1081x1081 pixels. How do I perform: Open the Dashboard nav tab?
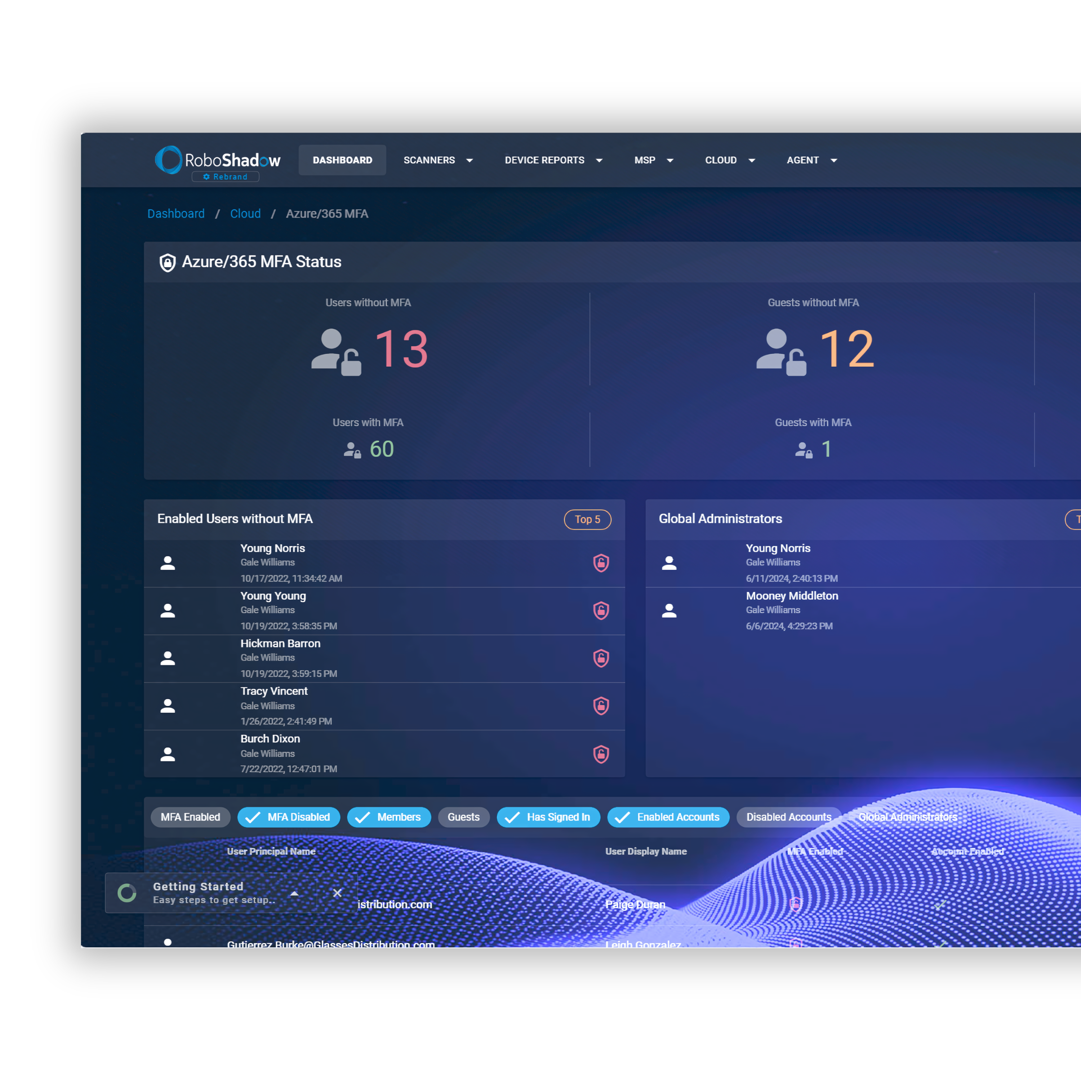342,160
